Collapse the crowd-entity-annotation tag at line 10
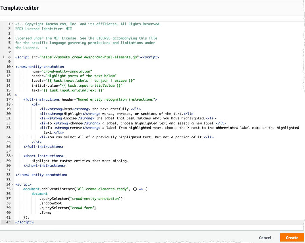 pyautogui.click(x=13, y=67)
